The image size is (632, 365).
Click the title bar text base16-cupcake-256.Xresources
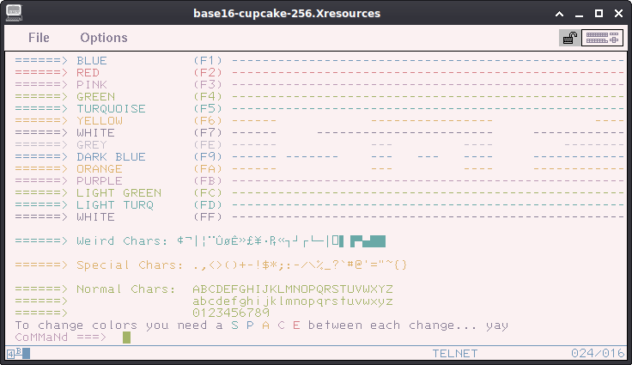click(287, 13)
